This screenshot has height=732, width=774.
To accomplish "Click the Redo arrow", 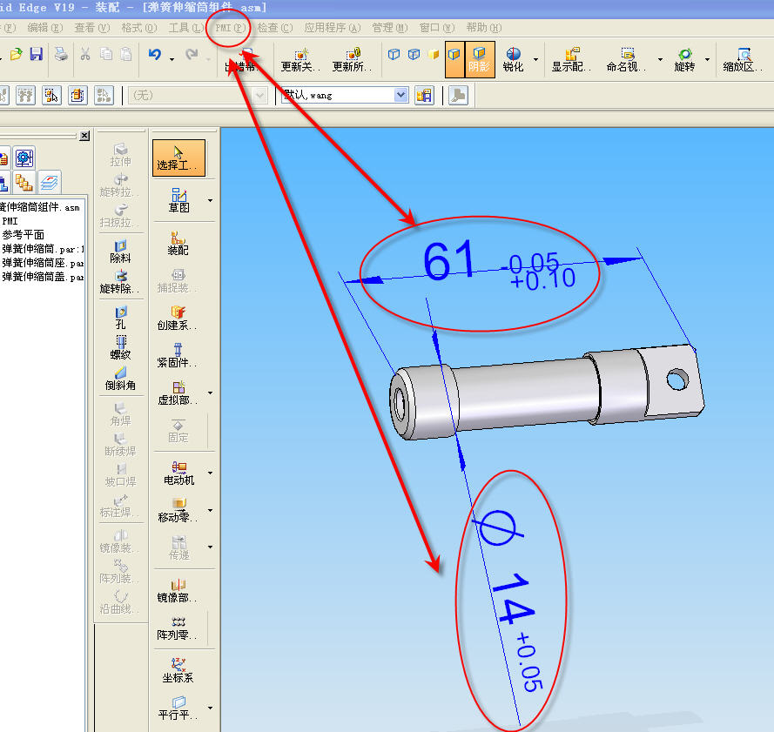I will 192,54.
